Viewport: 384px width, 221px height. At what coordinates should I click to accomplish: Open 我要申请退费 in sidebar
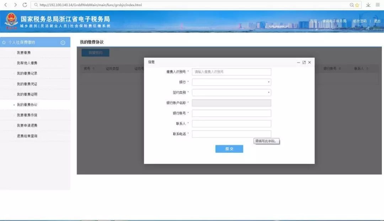(27, 125)
